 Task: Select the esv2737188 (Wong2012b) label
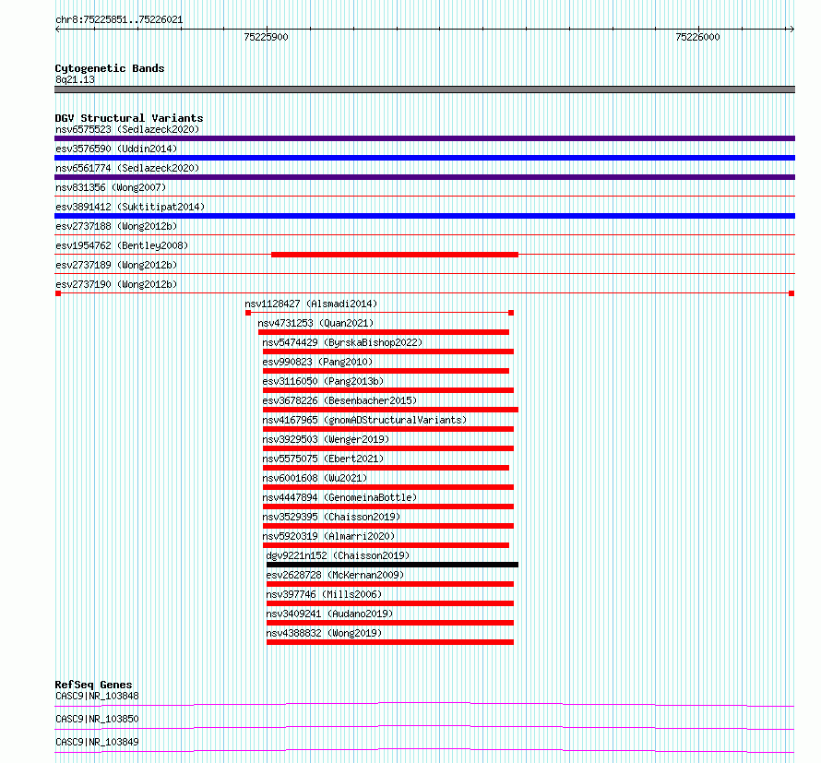coord(116,226)
